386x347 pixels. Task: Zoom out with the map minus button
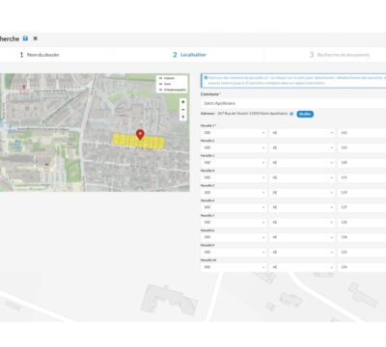click(183, 110)
